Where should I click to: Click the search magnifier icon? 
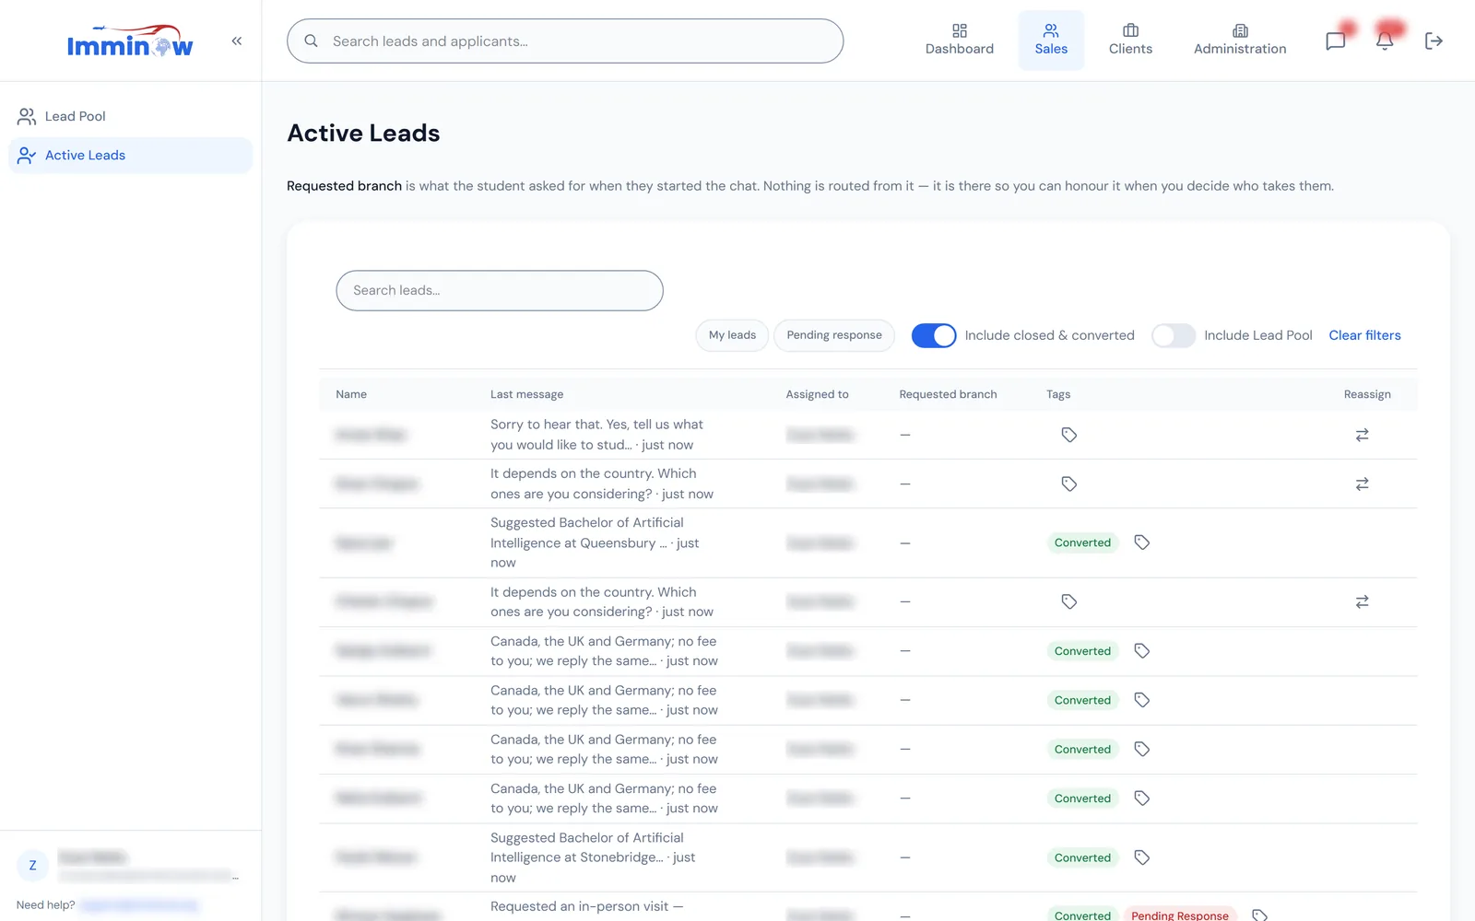[x=312, y=41]
